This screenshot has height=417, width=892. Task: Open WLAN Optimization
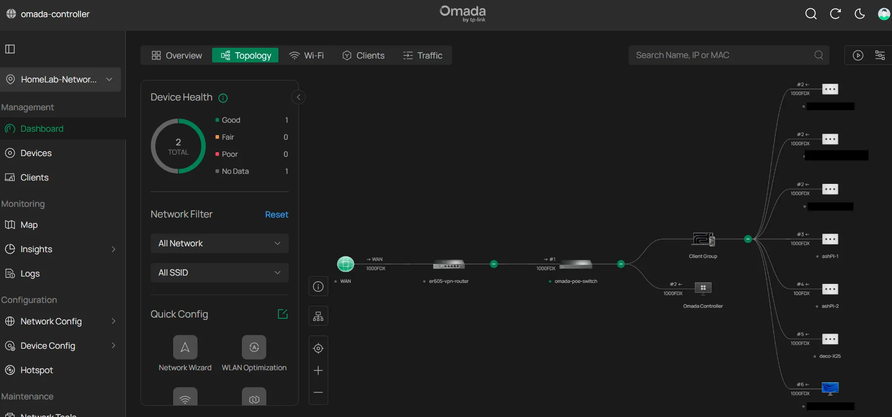coord(254,354)
